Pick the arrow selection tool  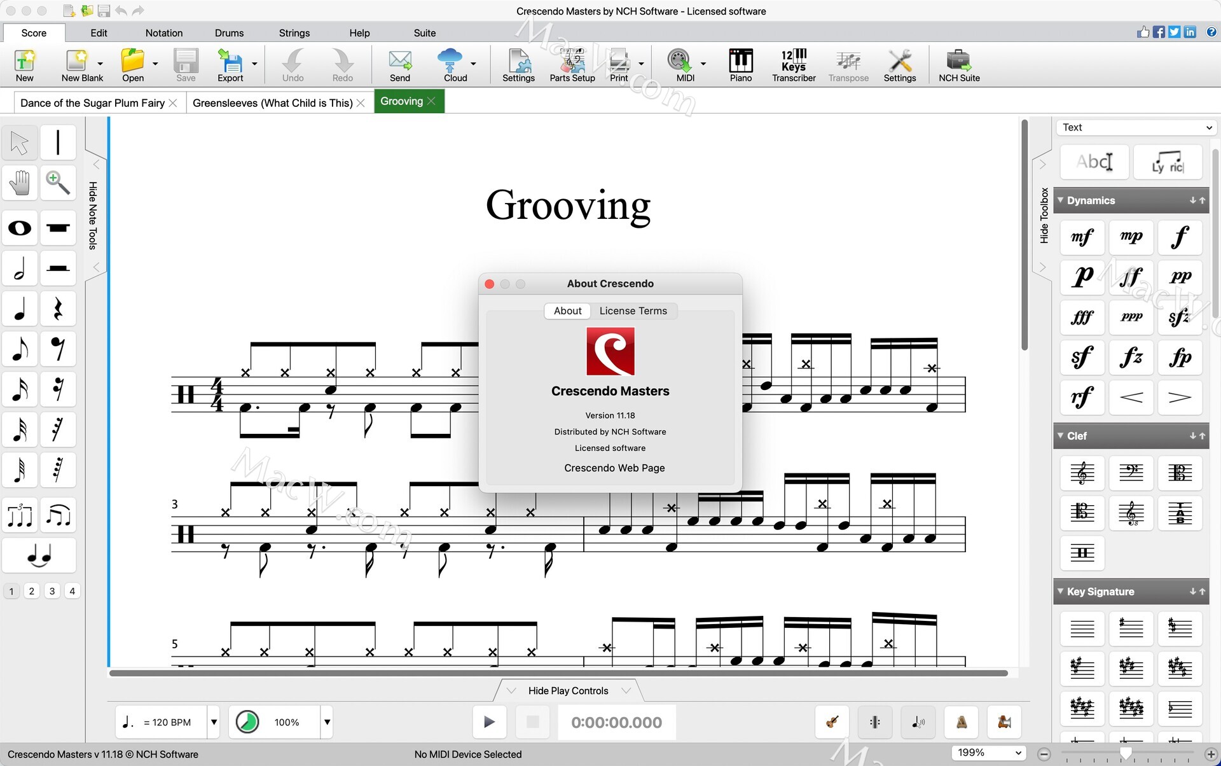[x=20, y=143]
